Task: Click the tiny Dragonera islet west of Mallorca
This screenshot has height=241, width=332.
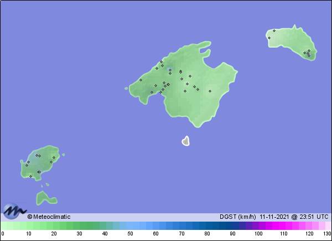Action: coord(126,88)
